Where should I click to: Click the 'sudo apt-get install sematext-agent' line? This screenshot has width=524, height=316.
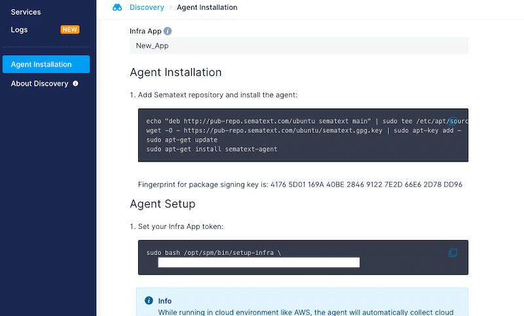(x=212, y=149)
